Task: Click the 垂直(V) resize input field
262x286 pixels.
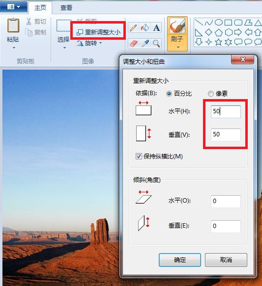Action: (x=226, y=134)
